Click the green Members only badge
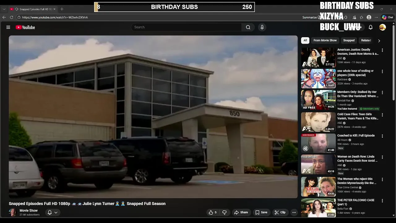The image size is (396, 223). 369,109
